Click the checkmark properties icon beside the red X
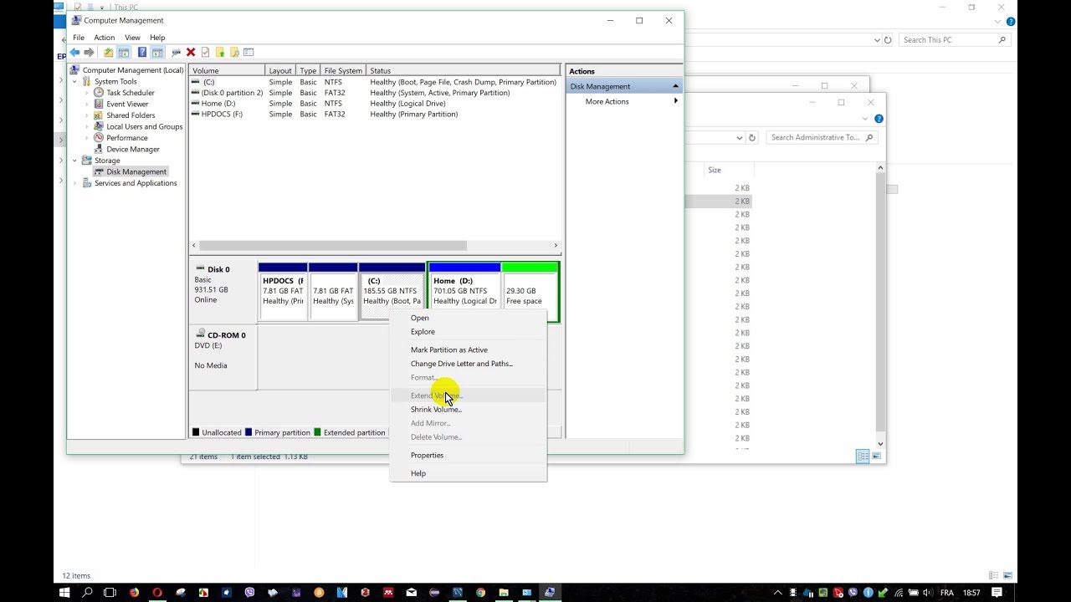The height and width of the screenshot is (602, 1071). click(205, 53)
